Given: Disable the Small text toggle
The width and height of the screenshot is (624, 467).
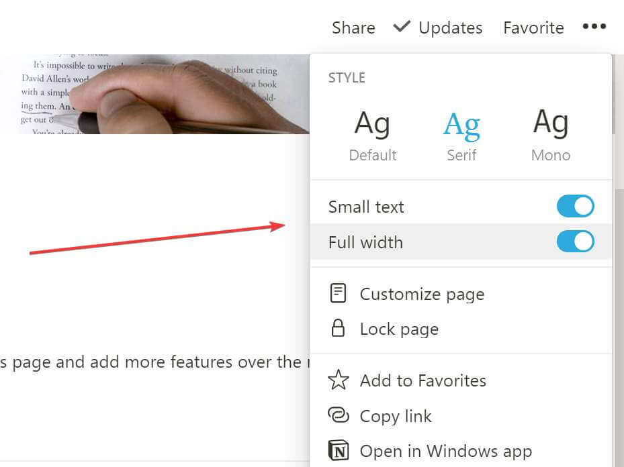Looking at the screenshot, I should 575,207.
